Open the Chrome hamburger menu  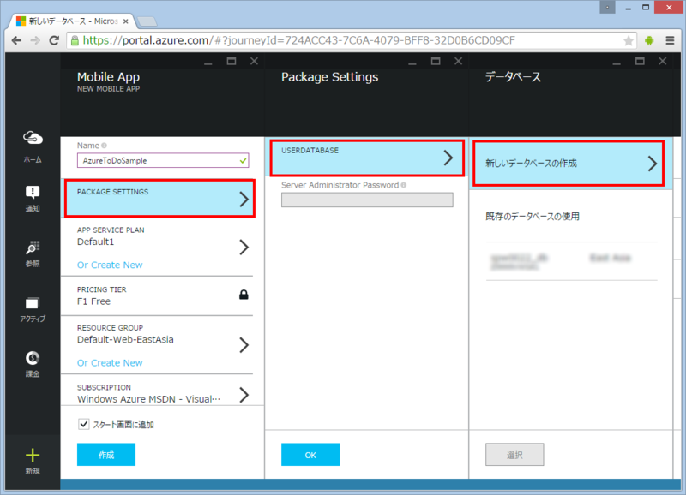(x=670, y=40)
